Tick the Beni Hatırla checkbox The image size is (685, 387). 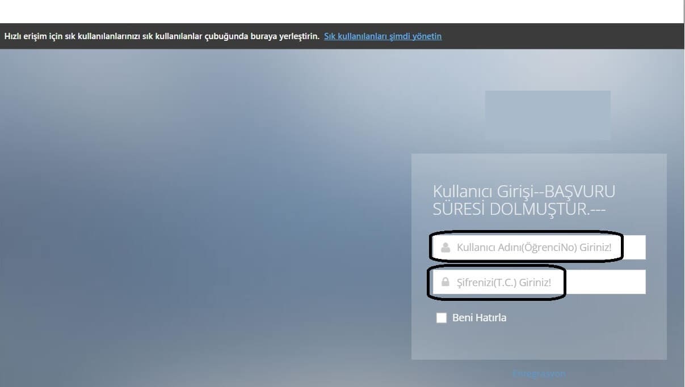pyautogui.click(x=442, y=318)
